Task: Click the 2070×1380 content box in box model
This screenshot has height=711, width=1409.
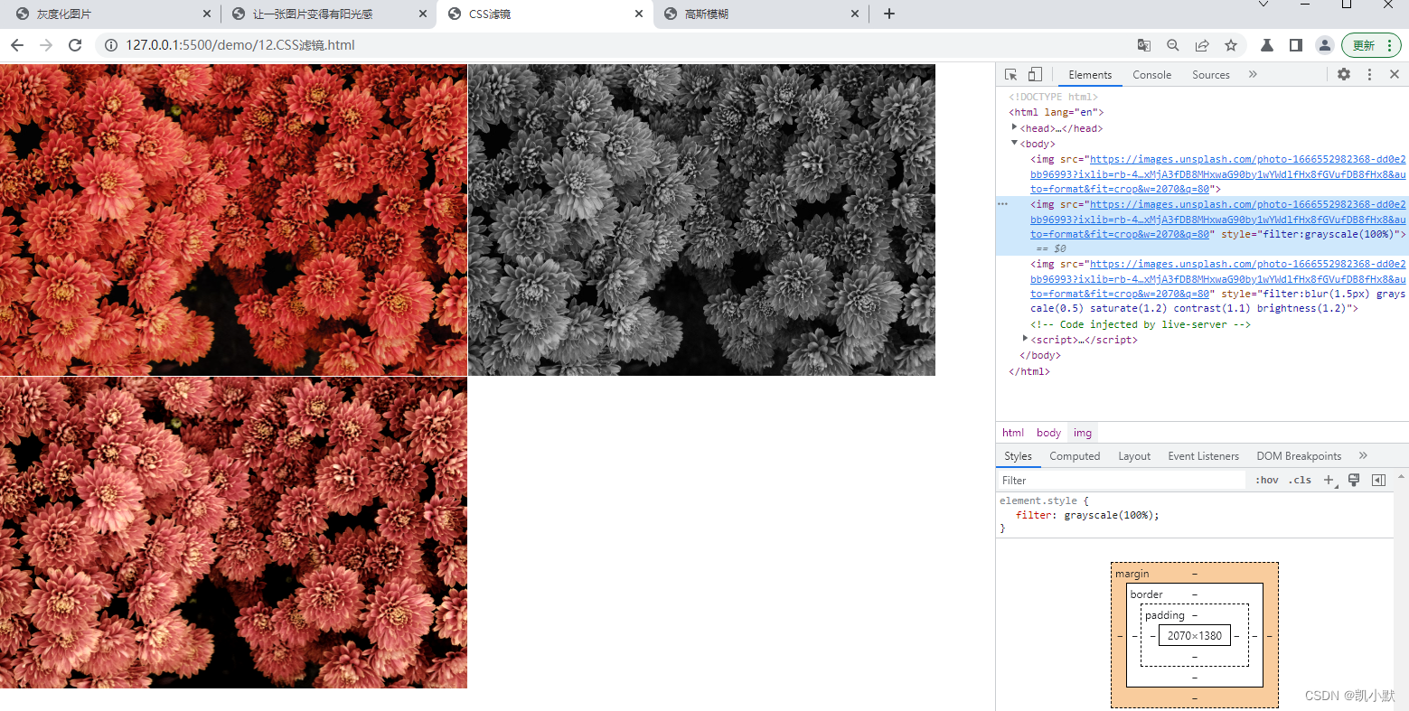Action: pyautogui.click(x=1195, y=636)
